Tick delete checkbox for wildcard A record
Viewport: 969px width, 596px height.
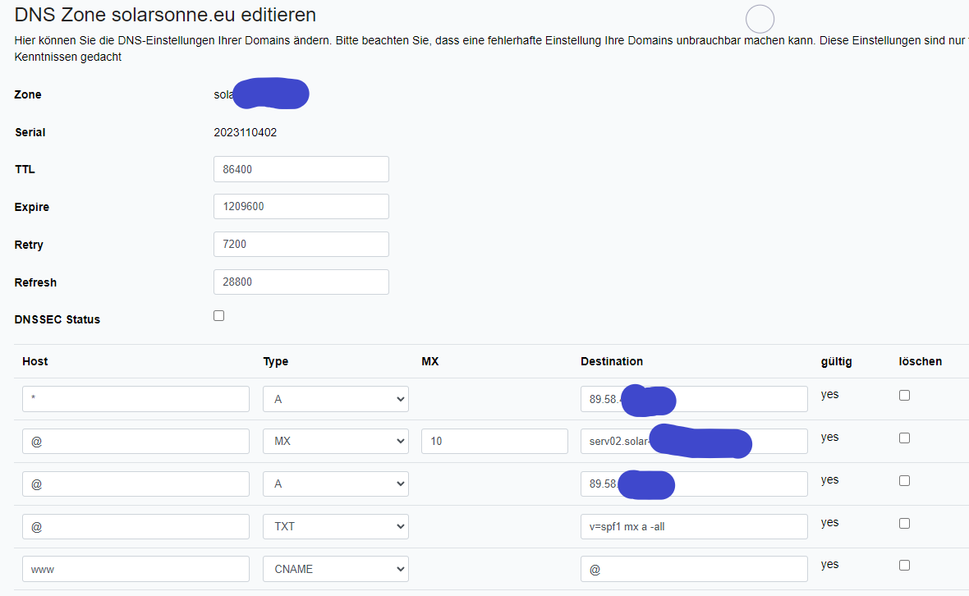[x=904, y=395]
